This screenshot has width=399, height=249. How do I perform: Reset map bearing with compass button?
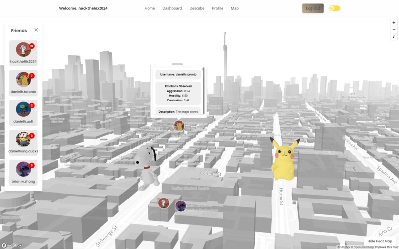tap(394, 37)
